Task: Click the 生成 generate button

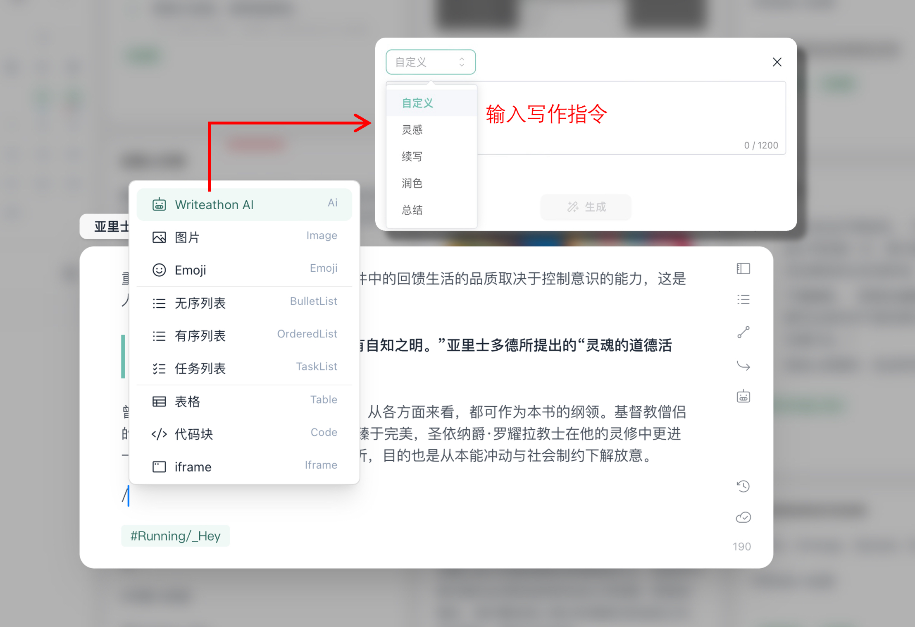Action: click(x=586, y=207)
